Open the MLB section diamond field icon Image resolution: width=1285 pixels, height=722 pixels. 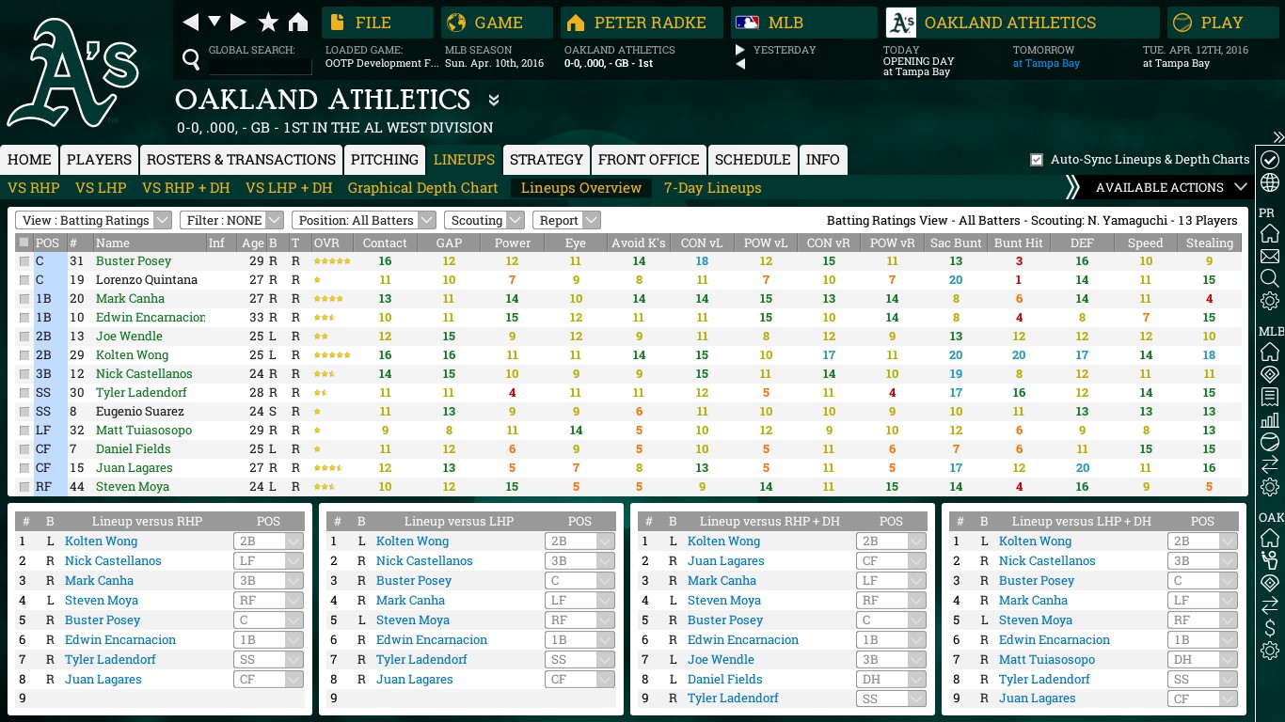[x=1270, y=374]
